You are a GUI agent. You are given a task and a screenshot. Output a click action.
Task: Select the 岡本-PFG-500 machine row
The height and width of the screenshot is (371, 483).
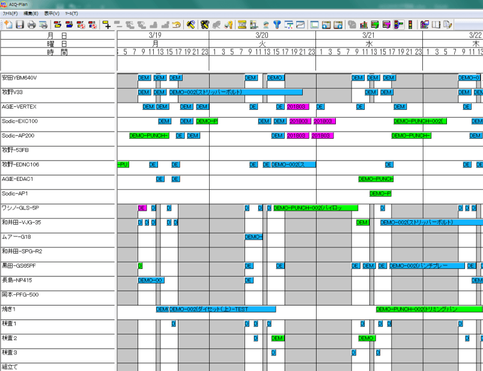tap(58, 298)
